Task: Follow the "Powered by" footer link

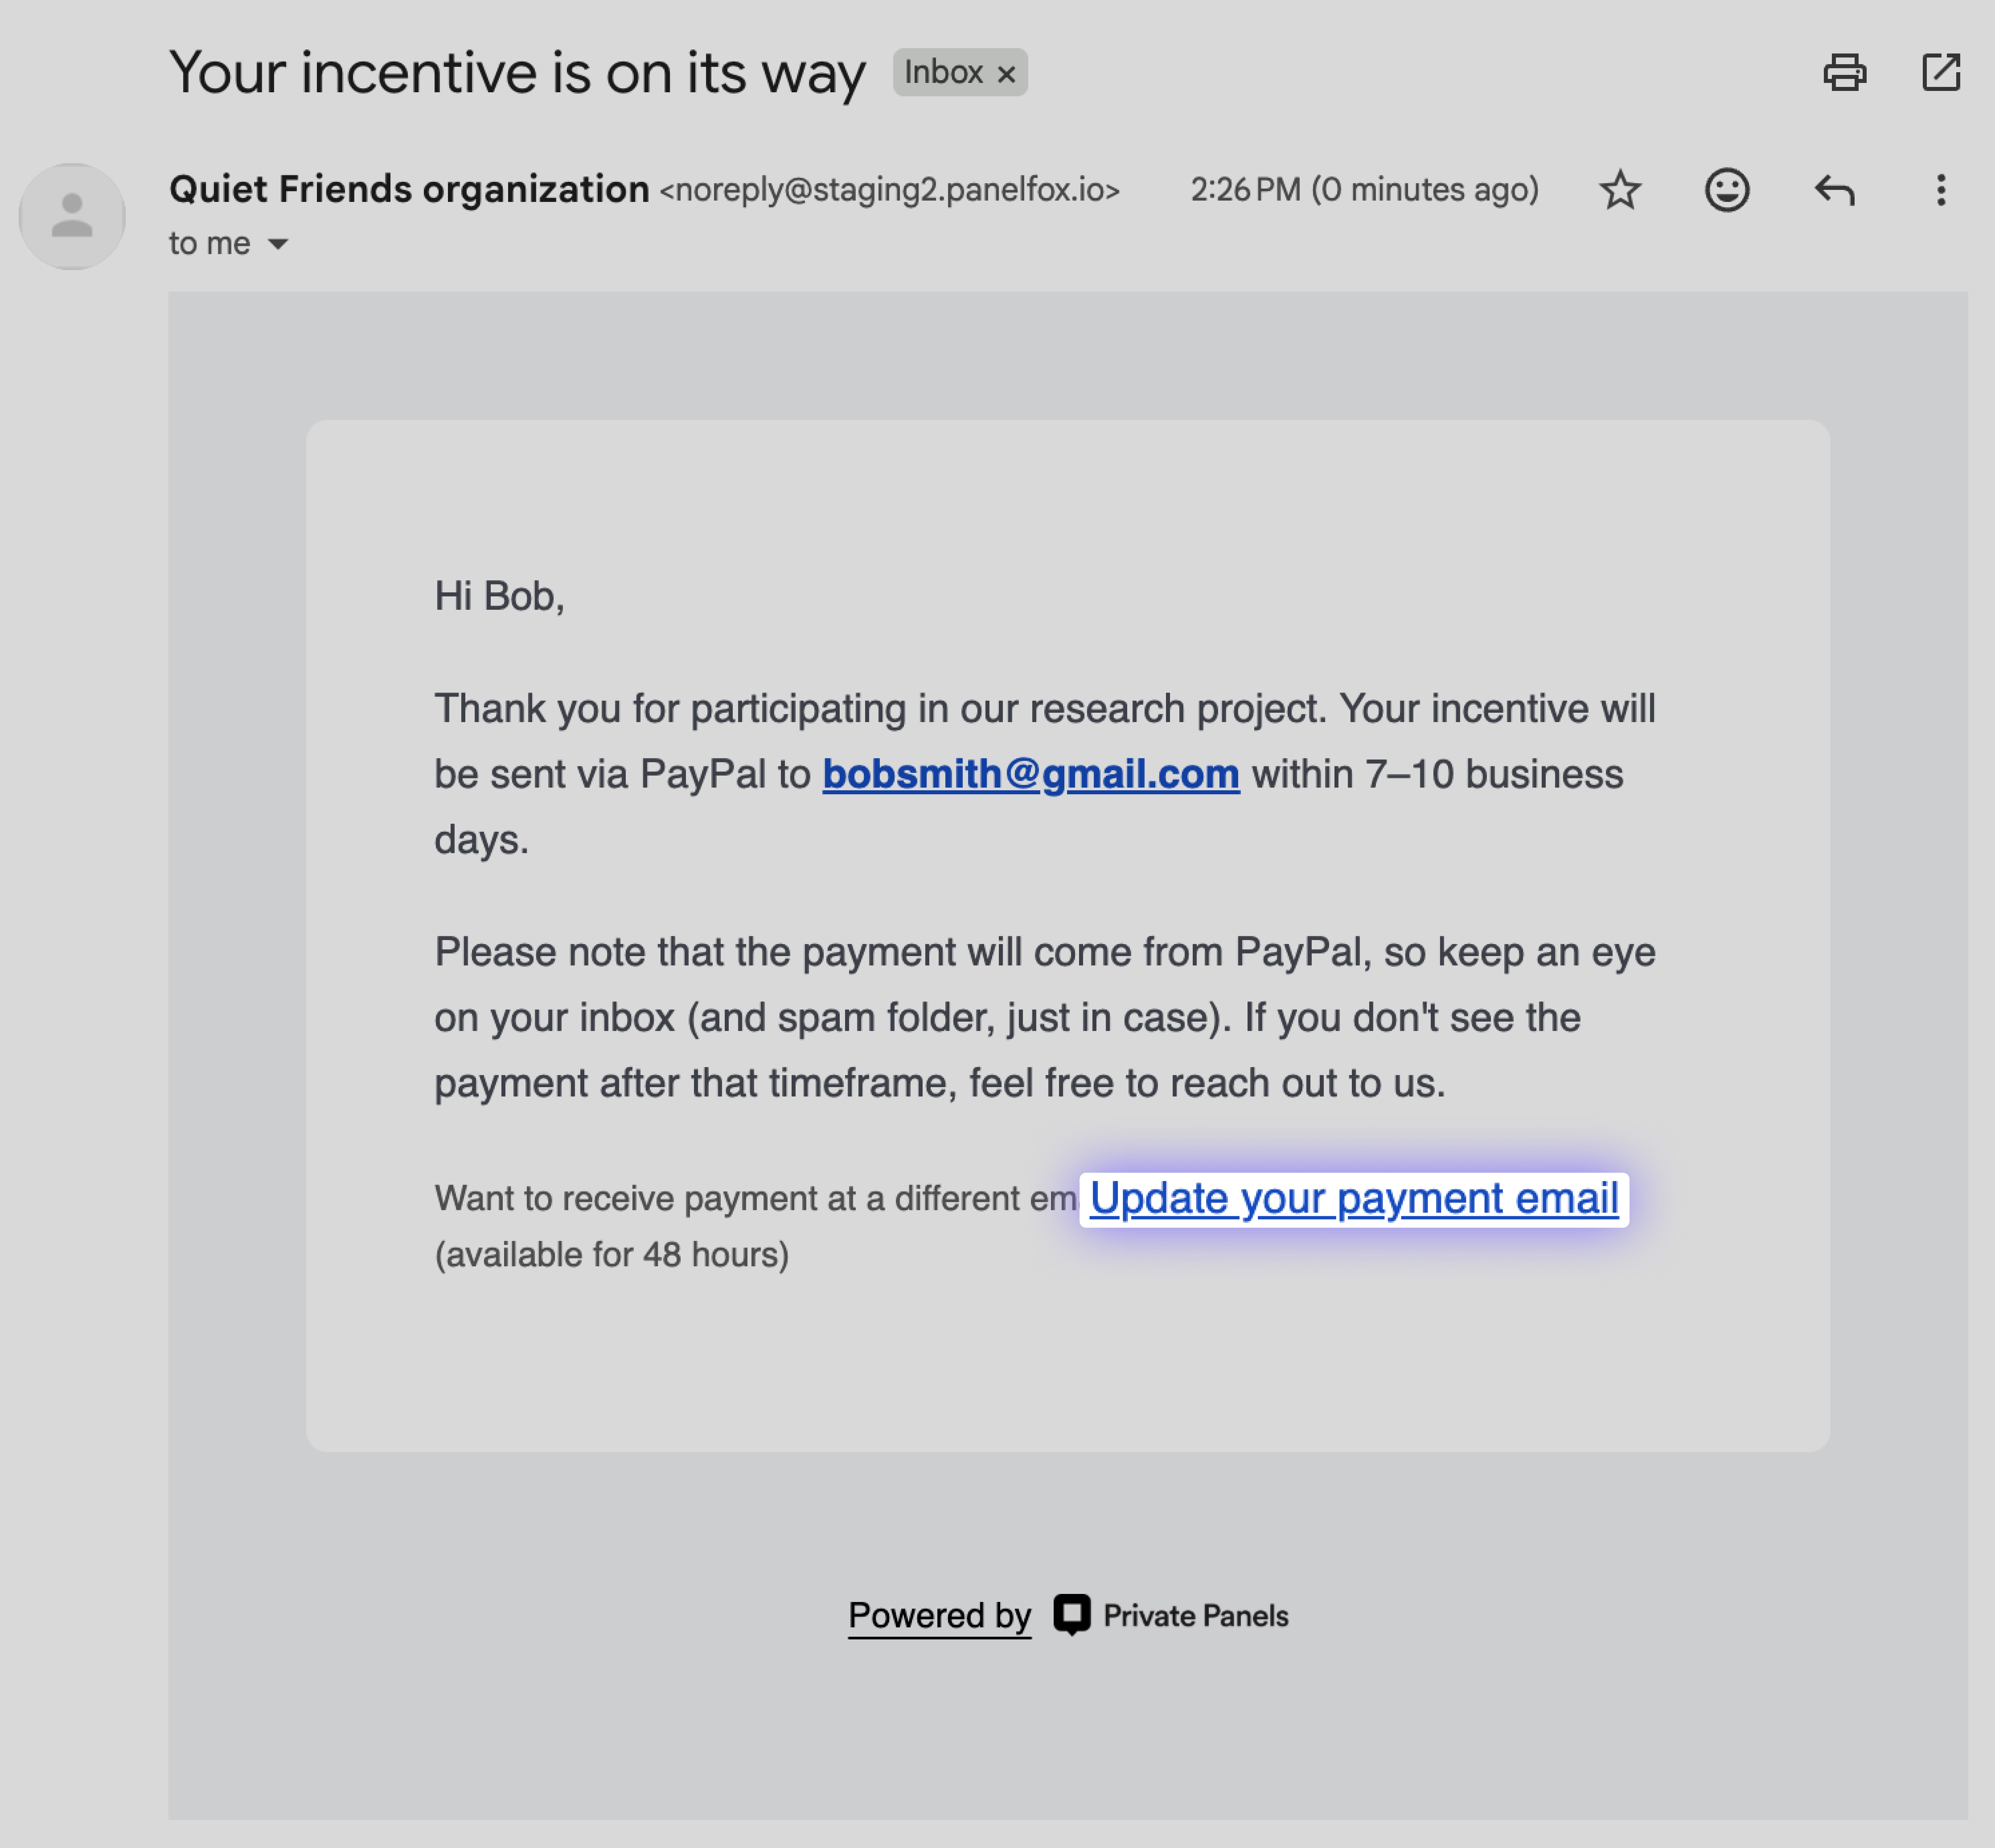Action: click(x=939, y=1615)
